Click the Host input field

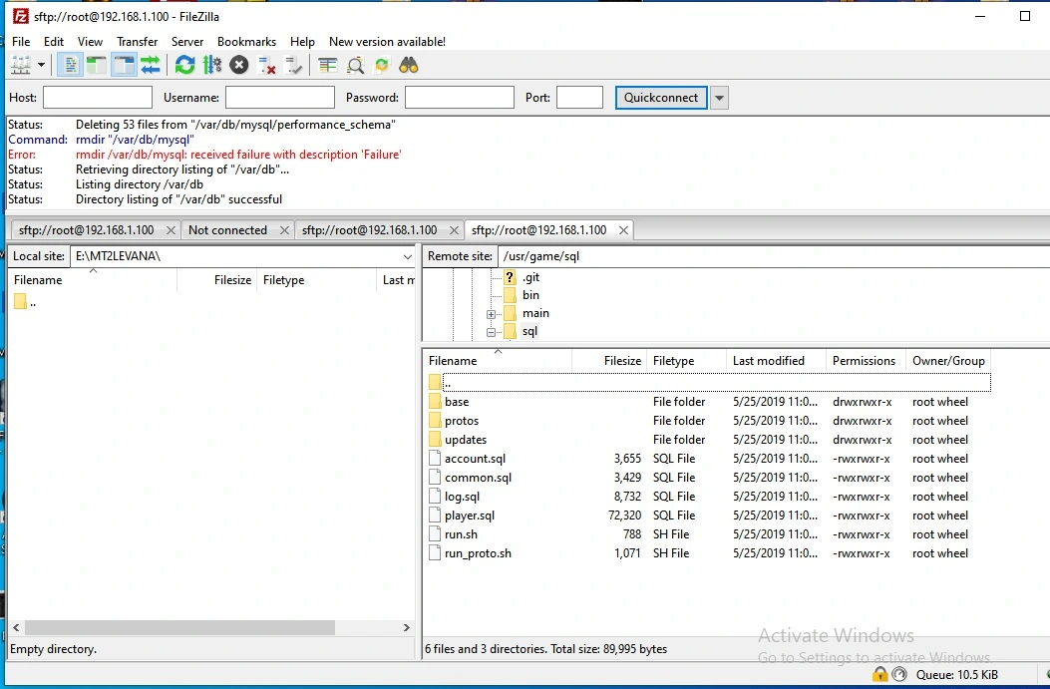click(98, 98)
